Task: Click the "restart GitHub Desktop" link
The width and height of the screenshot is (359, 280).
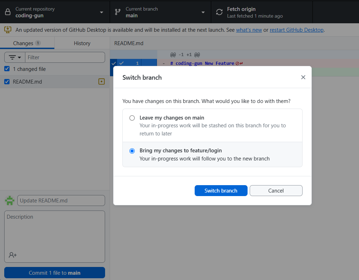Action: click(x=297, y=30)
